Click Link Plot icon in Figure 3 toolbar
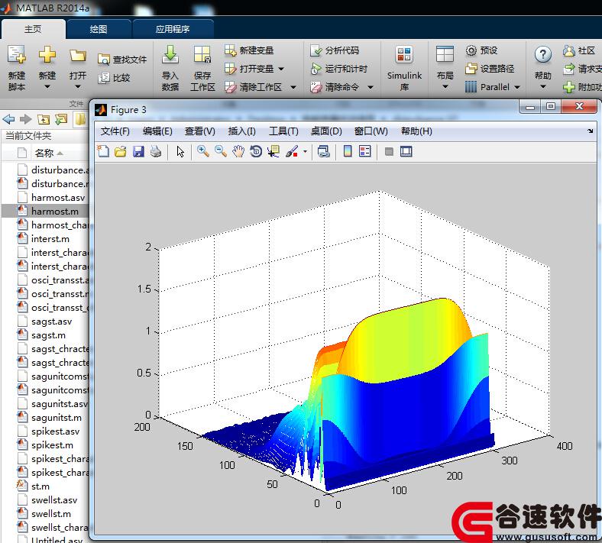The width and height of the screenshot is (602, 543). pyautogui.click(x=324, y=151)
